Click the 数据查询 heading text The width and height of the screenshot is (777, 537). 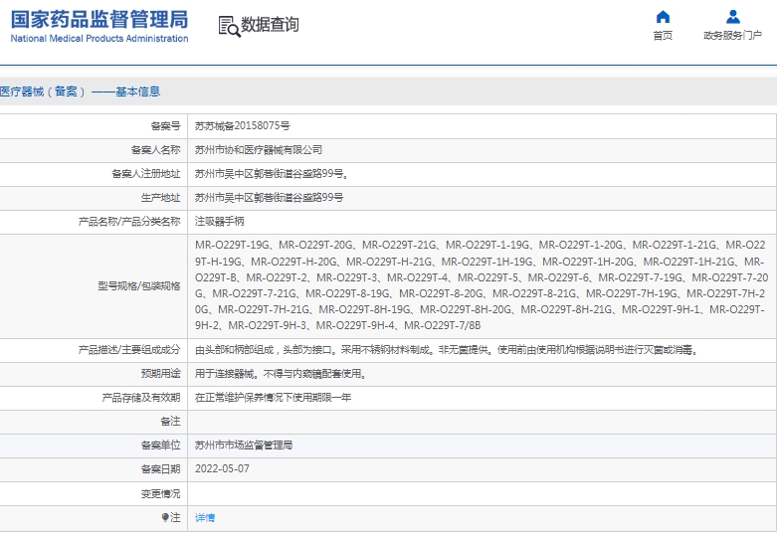click(x=270, y=24)
